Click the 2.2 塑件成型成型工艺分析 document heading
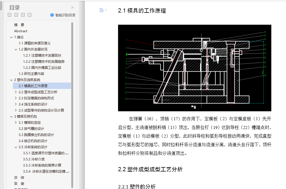The width and height of the screenshot is (286, 189). click(x=150, y=169)
